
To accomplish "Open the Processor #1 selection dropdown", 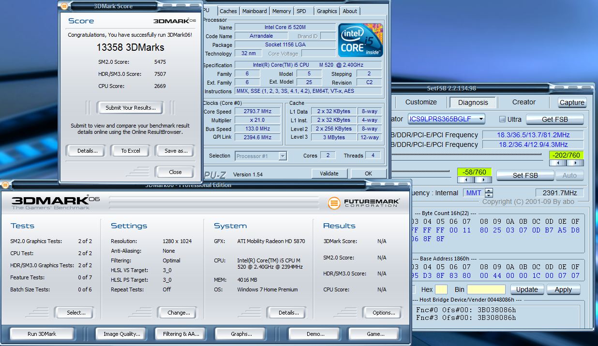I will click(283, 156).
